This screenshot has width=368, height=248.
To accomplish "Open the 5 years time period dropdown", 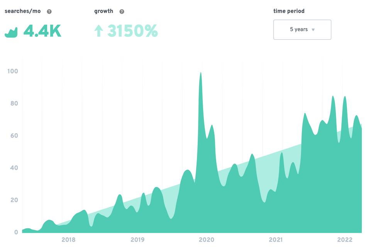I will pos(302,30).
